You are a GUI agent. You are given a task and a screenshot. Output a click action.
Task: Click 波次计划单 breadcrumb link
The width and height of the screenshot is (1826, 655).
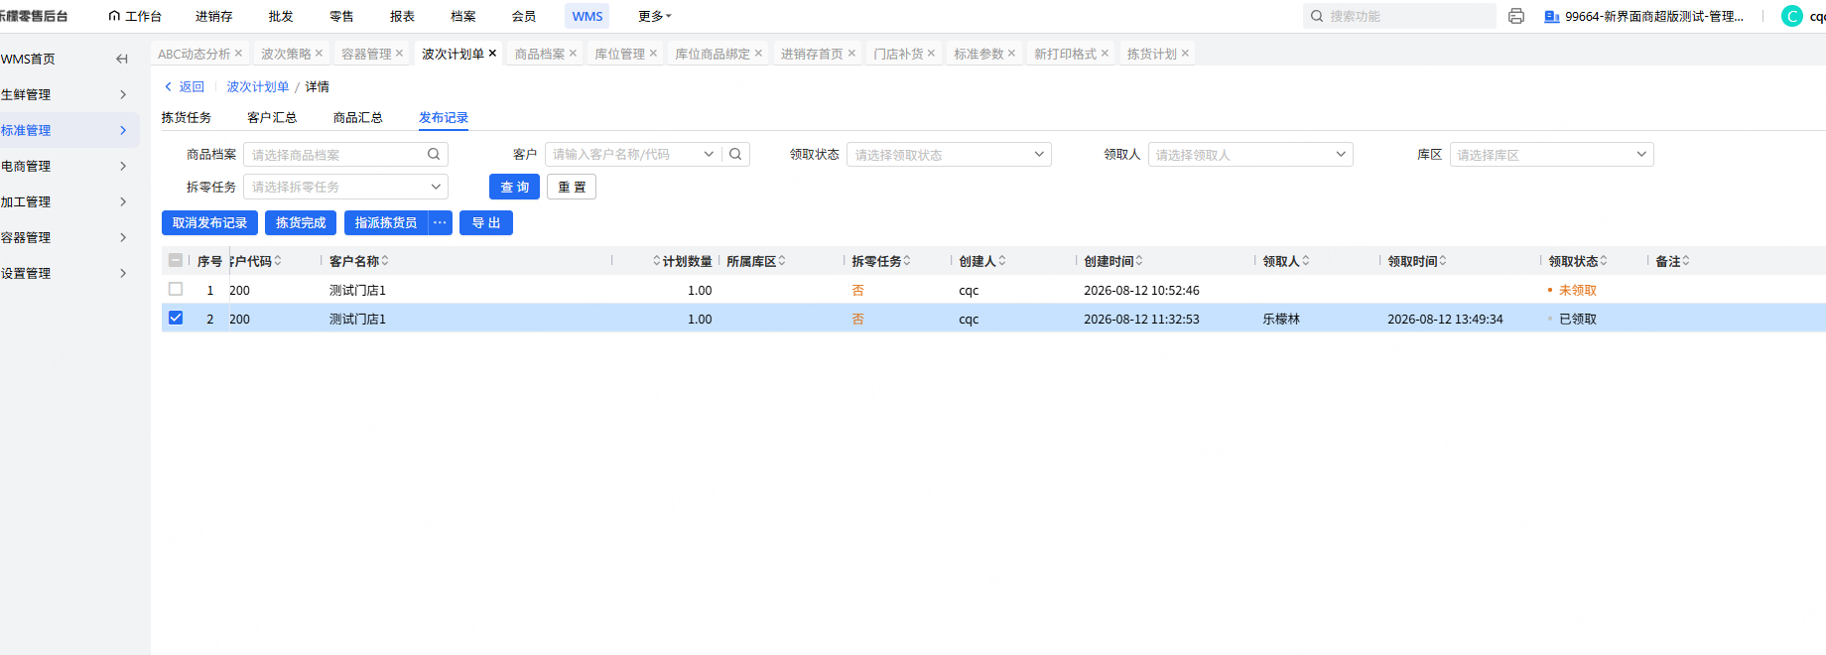click(x=258, y=86)
